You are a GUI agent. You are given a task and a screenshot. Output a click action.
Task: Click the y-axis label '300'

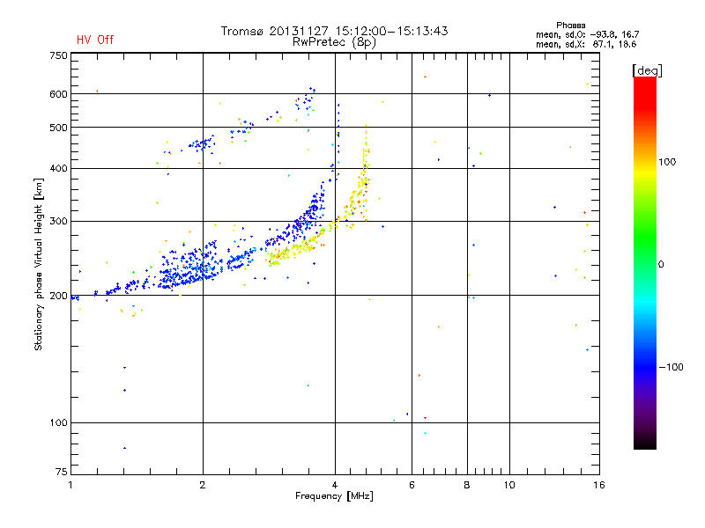tap(58, 221)
